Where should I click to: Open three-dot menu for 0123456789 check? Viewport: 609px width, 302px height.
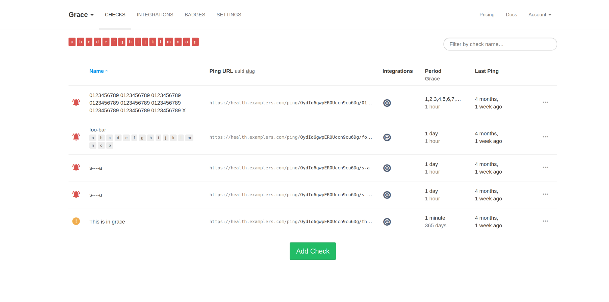click(x=545, y=102)
